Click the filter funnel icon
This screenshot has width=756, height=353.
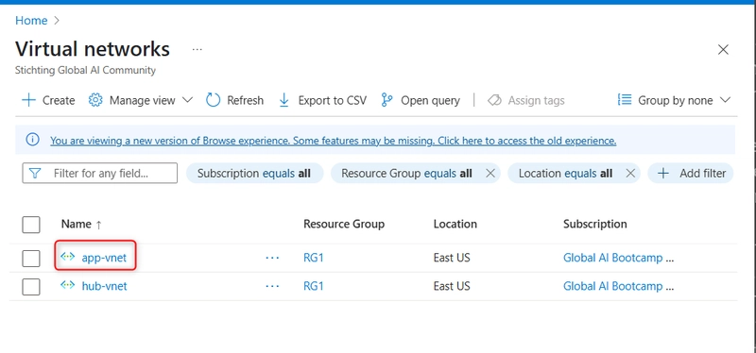35,174
